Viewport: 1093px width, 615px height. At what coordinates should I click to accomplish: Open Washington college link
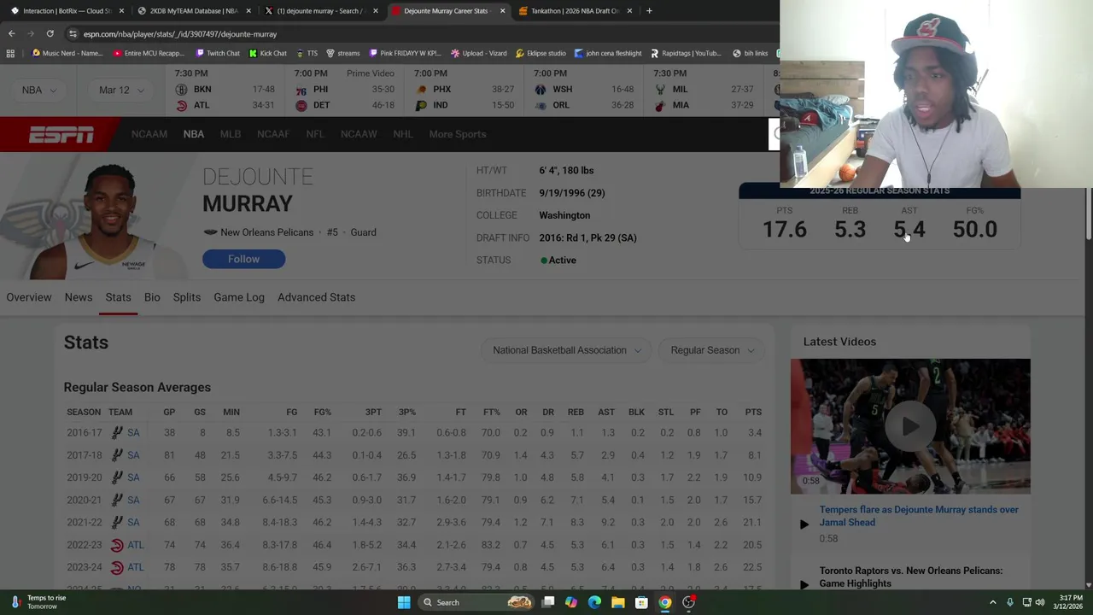[x=564, y=215]
